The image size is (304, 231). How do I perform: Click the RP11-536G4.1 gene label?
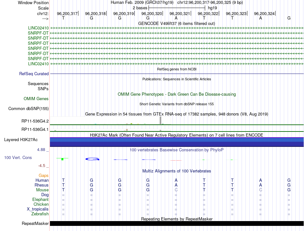point(35,129)
